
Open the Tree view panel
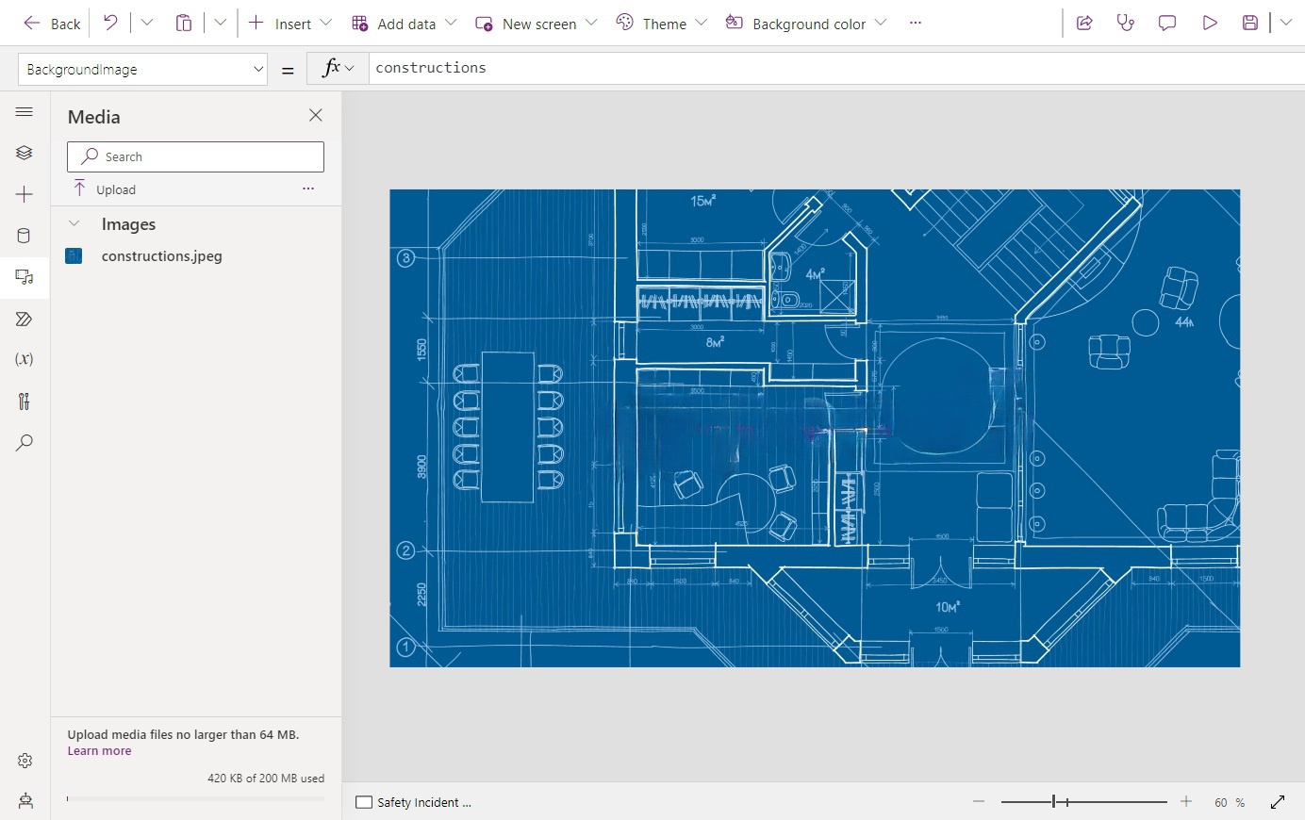[25, 152]
